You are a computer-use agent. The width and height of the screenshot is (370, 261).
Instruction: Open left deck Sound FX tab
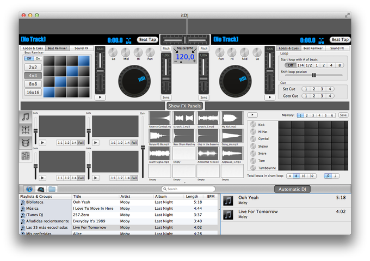click(x=82, y=48)
